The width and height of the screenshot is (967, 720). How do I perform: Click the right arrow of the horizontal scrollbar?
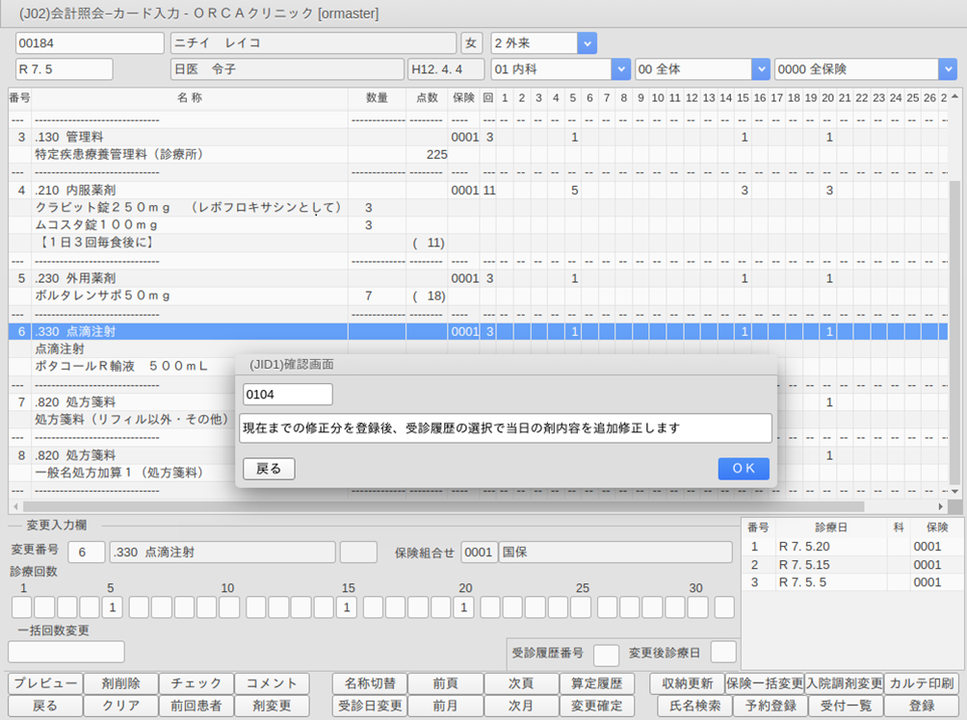(x=941, y=506)
